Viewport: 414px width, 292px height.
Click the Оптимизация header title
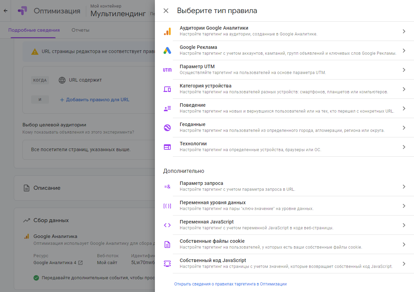click(x=57, y=11)
